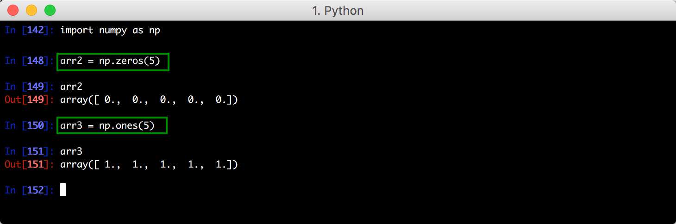Click the white cursor block at prompt 152
This screenshot has width=676, height=224.
tap(63, 190)
